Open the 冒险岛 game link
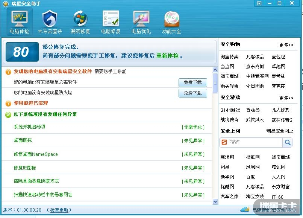Image resolution: width=303 pixels, height=218 pixels. coord(253,110)
